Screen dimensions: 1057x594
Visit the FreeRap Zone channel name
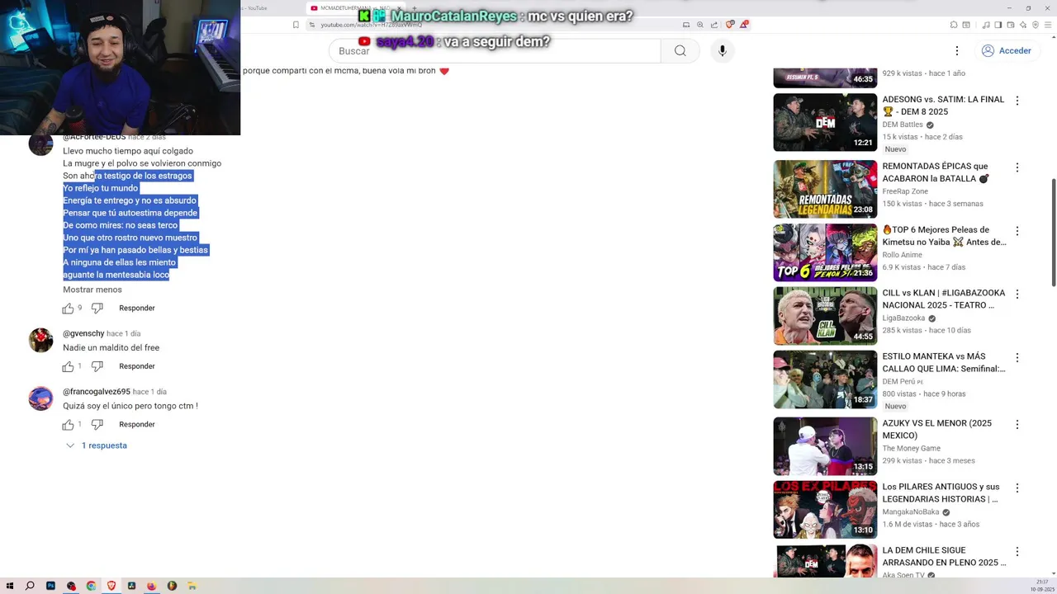pyautogui.click(x=905, y=191)
